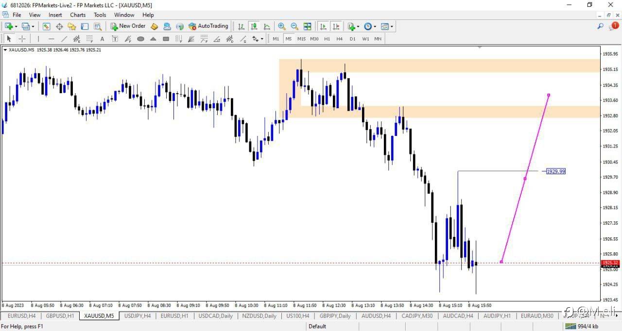
Task: Activate the standard Cursor mode
Action: [x=9, y=39]
